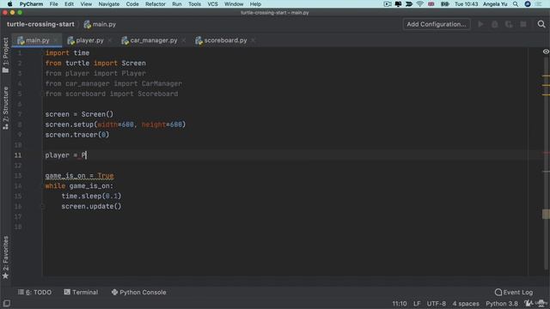Click the Run icon in the toolbar
The image size is (550, 309).
[480, 24]
